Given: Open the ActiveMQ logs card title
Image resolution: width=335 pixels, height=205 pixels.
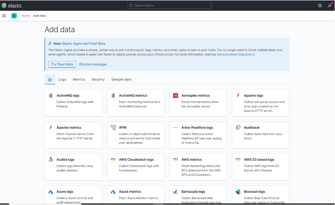Looking at the screenshot, I should click(x=68, y=95).
